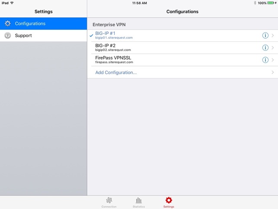Tap the 11:58 AM clock
The image size is (278, 209).
pyautogui.click(x=140, y=3)
